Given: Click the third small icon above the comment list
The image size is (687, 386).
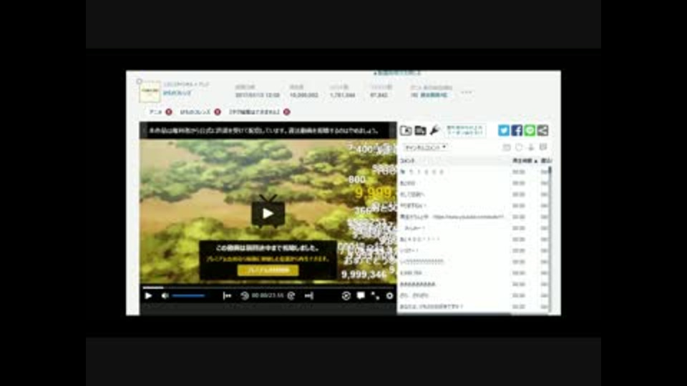Looking at the screenshot, I should click(x=531, y=147).
